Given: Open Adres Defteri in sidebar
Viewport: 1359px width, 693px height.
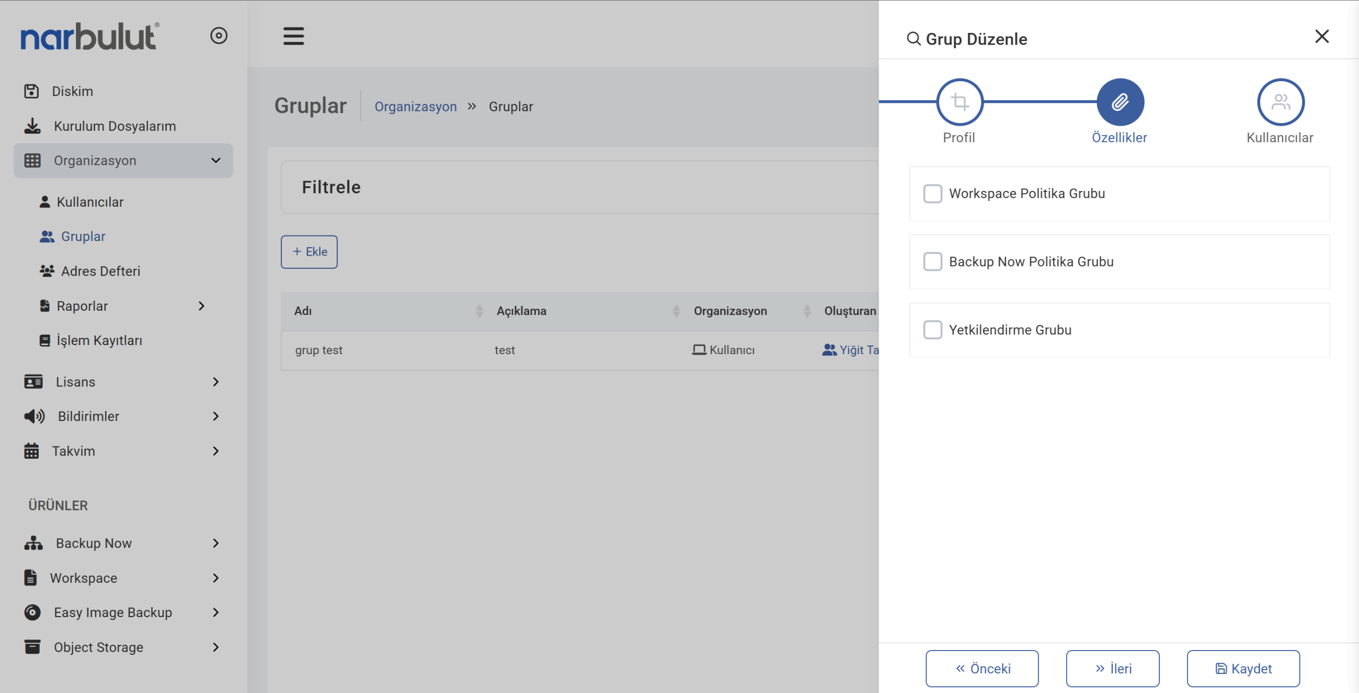Looking at the screenshot, I should click(100, 271).
